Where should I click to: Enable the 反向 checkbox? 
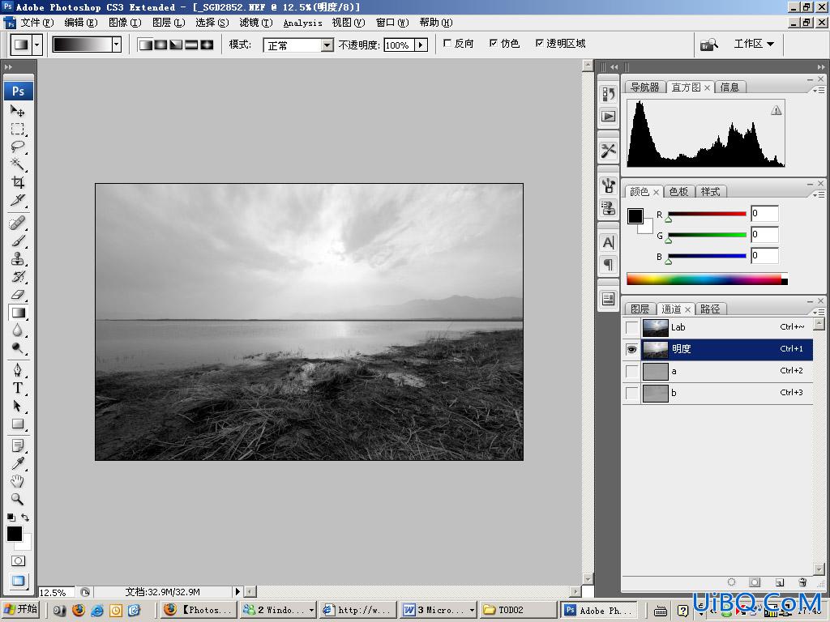pos(447,44)
